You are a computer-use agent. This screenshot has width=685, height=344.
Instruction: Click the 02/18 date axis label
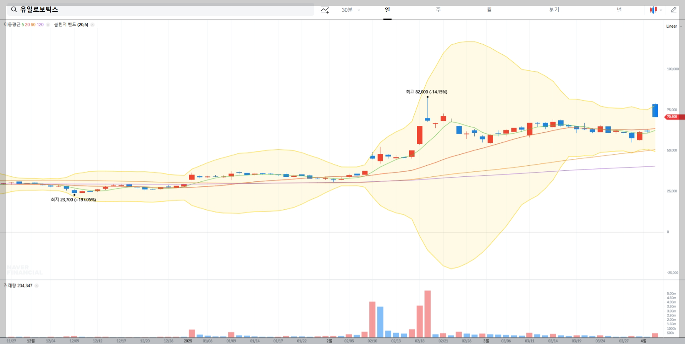click(420, 341)
